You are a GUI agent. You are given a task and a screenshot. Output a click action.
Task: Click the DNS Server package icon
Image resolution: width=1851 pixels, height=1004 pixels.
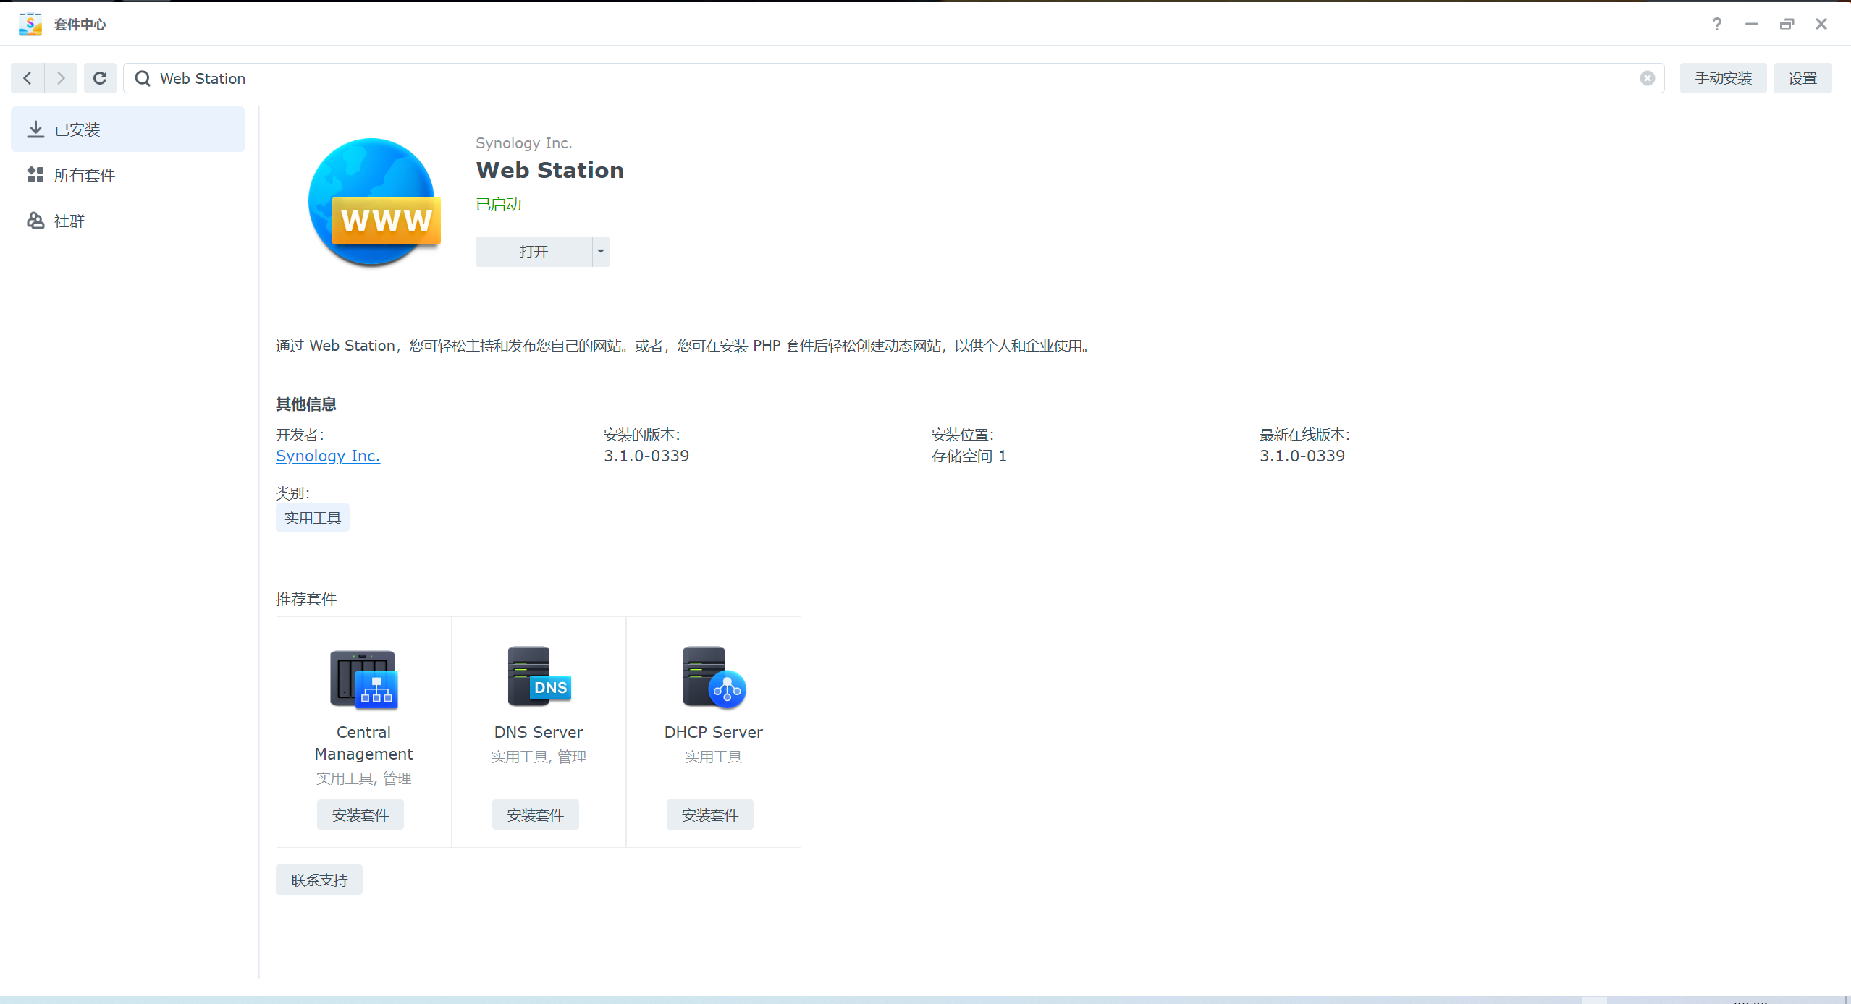tap(539, 676)
